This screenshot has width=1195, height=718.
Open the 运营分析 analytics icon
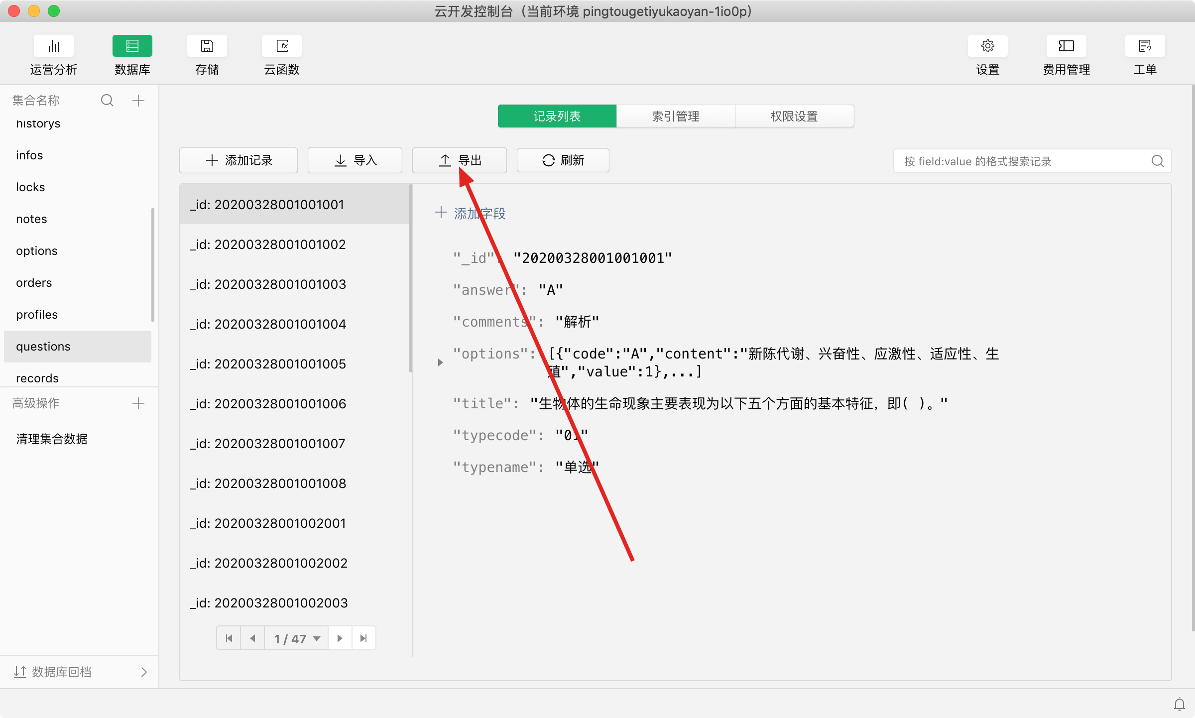pos(53,46)
